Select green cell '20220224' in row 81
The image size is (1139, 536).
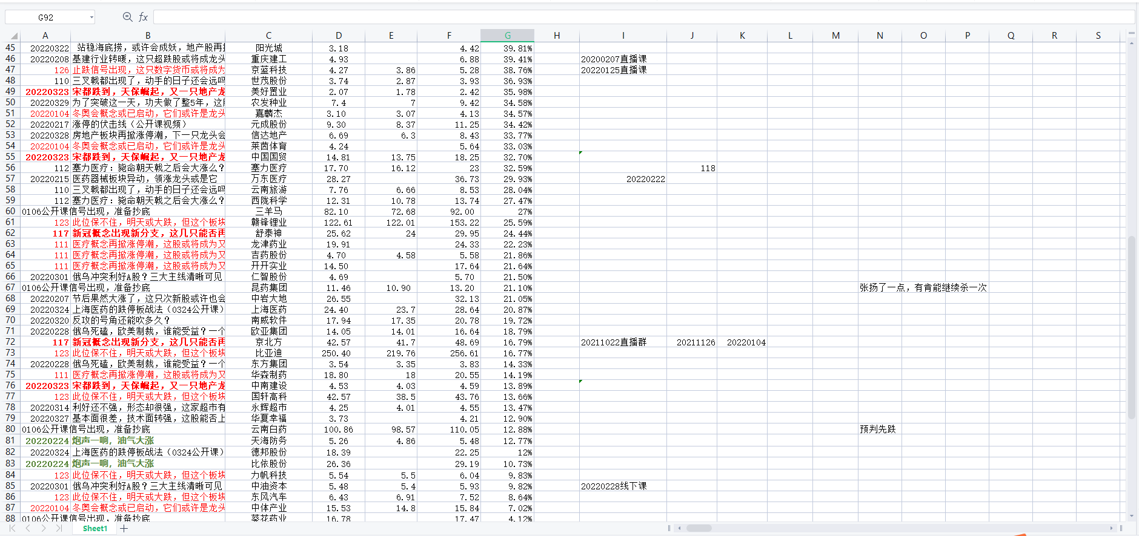point(45,440)
